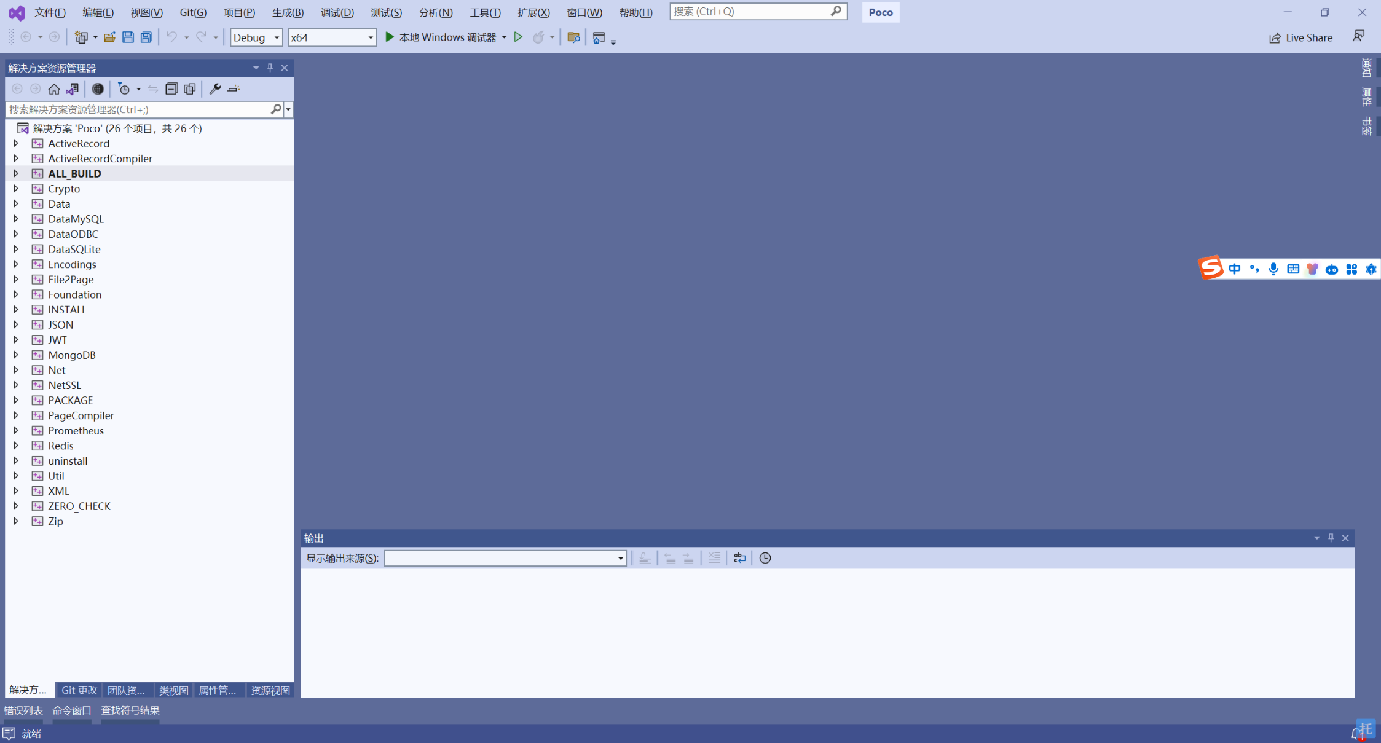Click the Live Share button

tap(1301, 37)
